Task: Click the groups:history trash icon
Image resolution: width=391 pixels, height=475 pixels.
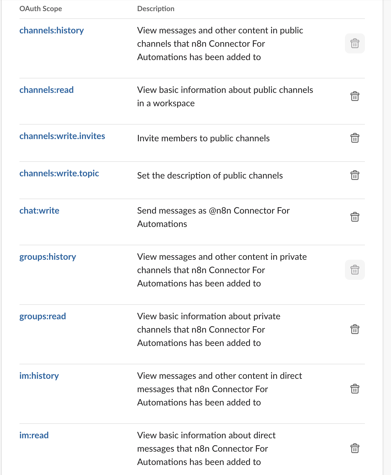Action: [355, 270]
